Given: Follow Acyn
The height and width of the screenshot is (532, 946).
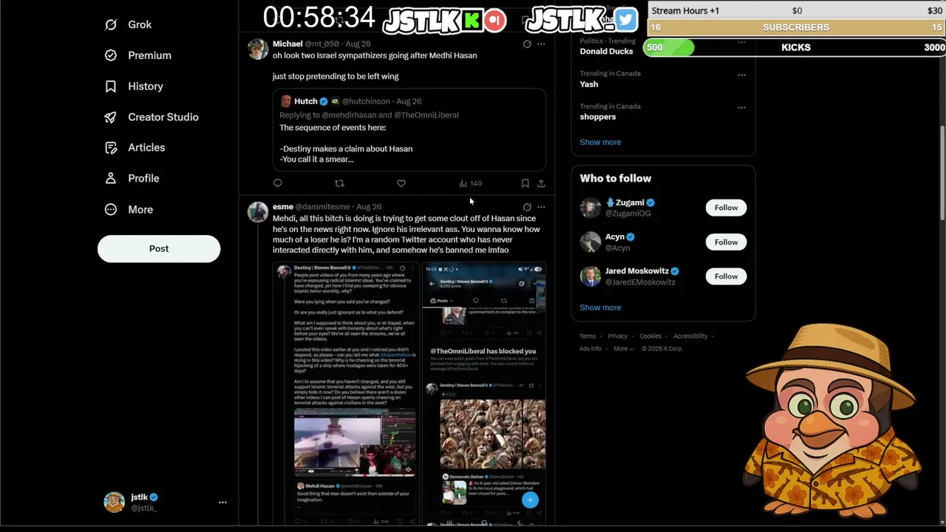Looking at the screenshot, I should tap(726, 242).
